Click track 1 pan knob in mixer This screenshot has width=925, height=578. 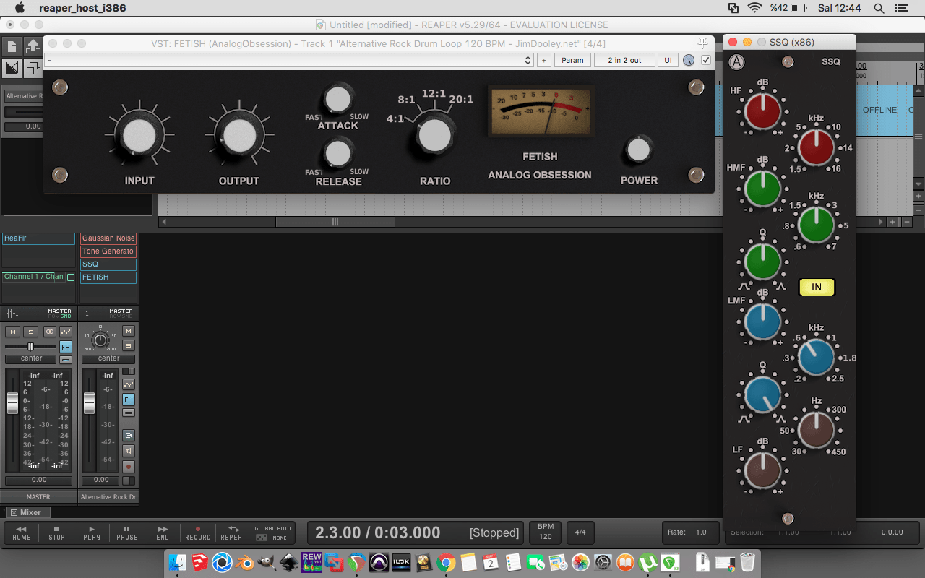click(x=100, y=340)
